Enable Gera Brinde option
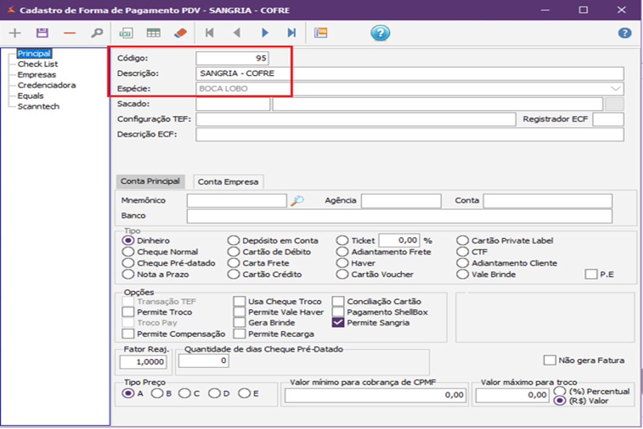 coord(240,323)
